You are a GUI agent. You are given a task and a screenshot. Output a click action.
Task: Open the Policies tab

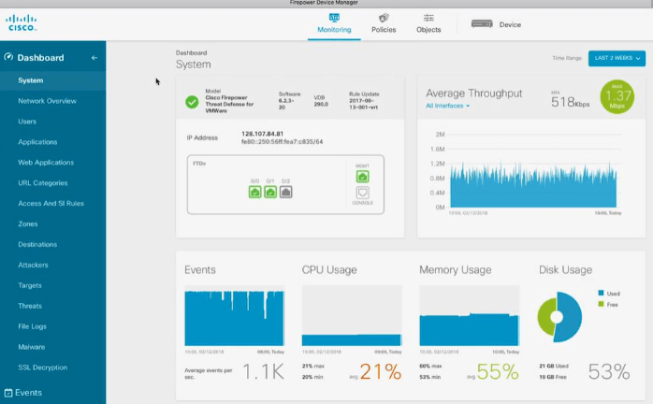coord(384,23)
